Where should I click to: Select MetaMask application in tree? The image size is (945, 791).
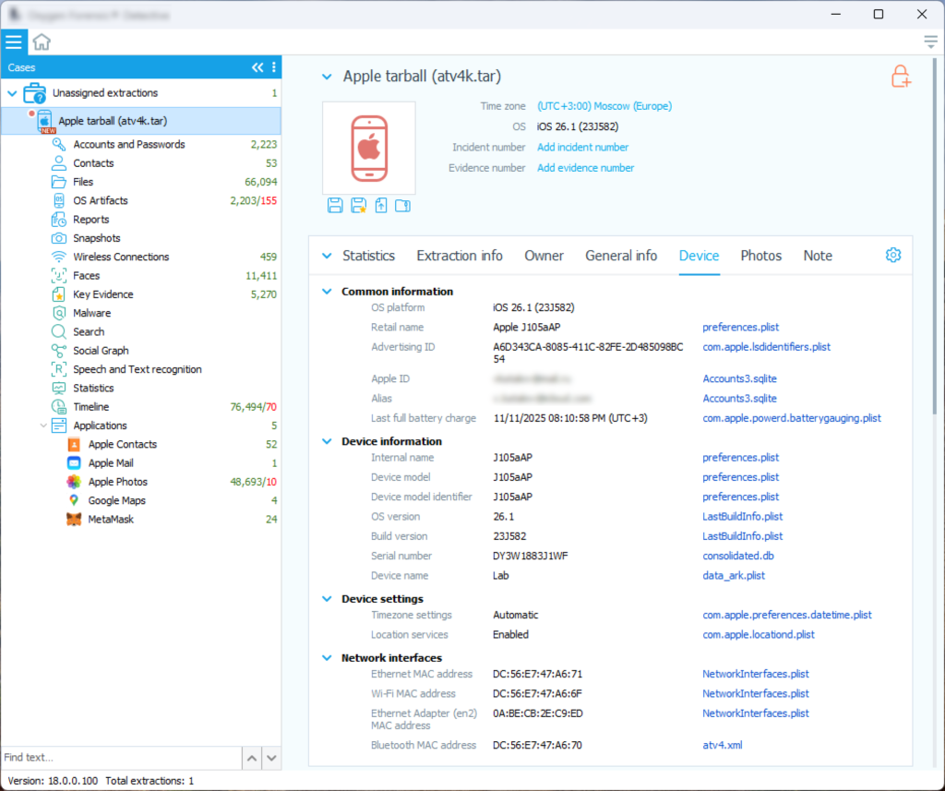pyautogui.click(x=110, y=520)
